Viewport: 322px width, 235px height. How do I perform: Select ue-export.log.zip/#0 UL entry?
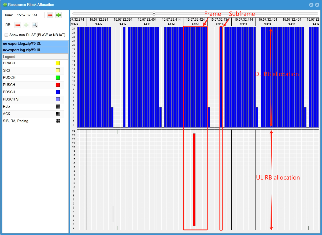pyautogui.click(x=22, y=50)
